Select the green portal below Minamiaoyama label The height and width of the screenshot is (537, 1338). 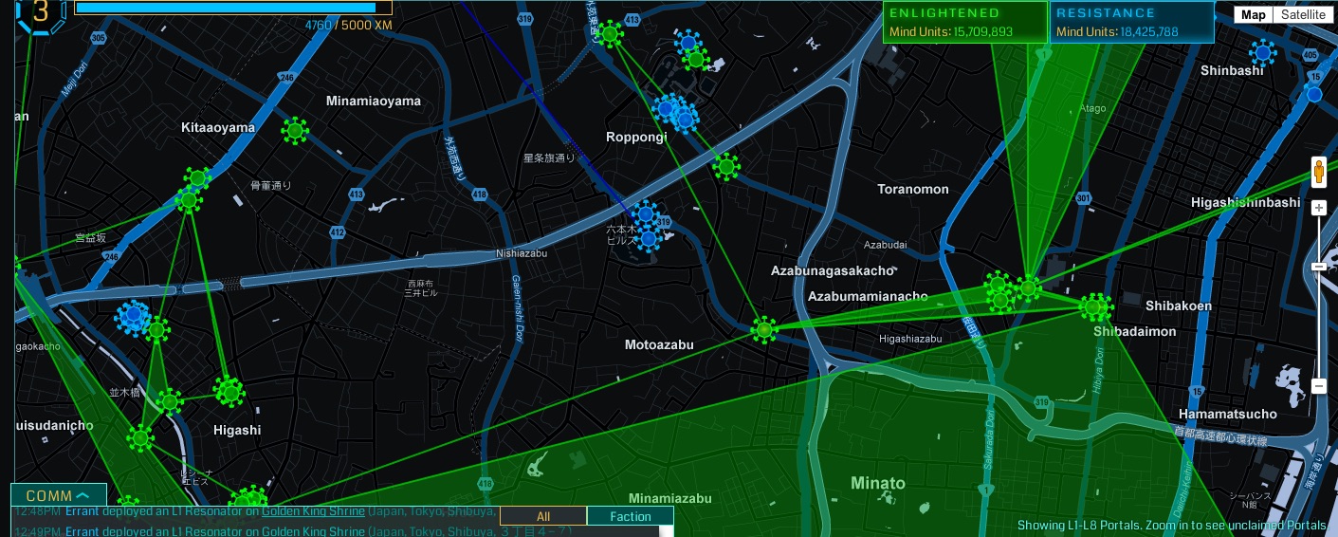pyautogui.click(x=295, y=131)
